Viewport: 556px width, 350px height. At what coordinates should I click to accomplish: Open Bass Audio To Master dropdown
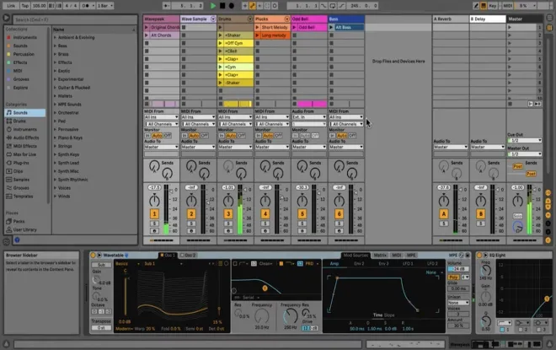(x=346, y=147)
